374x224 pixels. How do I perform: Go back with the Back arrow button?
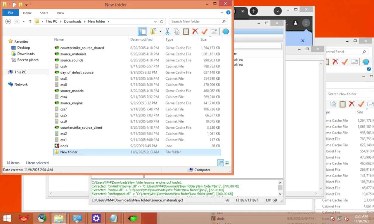(x=8, y=21)
